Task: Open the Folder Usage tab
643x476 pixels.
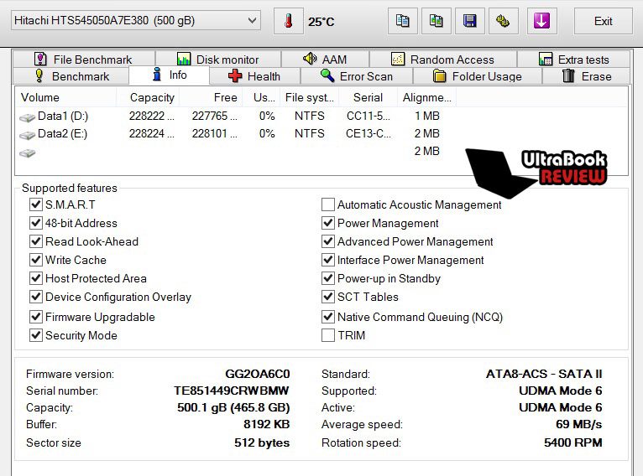Action: [x=478, y=76]
